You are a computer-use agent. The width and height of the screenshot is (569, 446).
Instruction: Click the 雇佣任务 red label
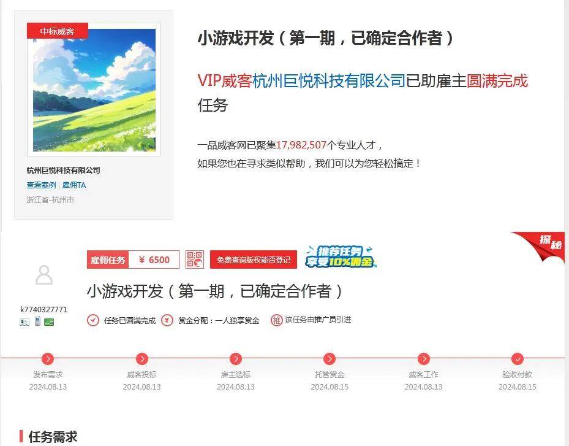coord(108,260)
